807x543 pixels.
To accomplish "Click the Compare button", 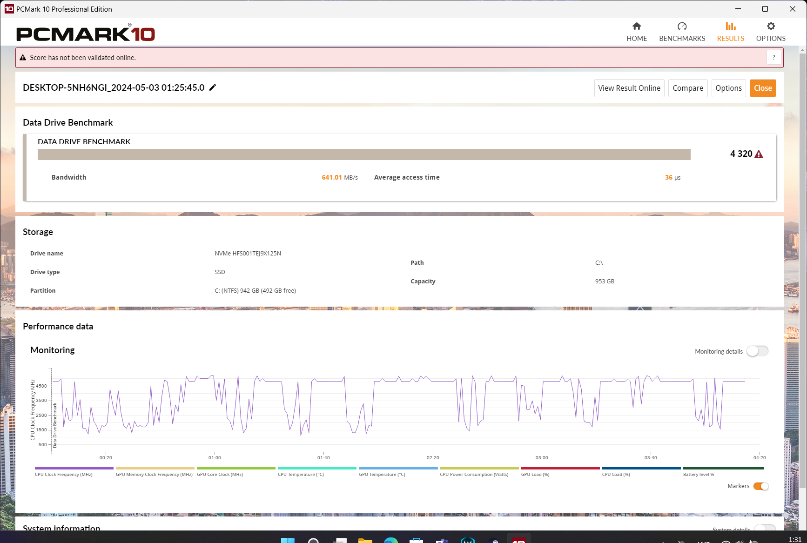I will (688, 88).
